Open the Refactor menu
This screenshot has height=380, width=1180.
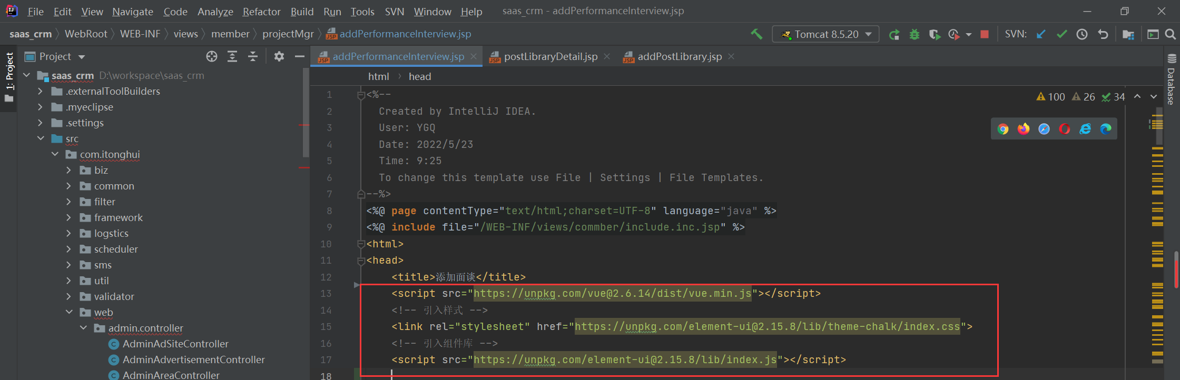tap(261, 12)
